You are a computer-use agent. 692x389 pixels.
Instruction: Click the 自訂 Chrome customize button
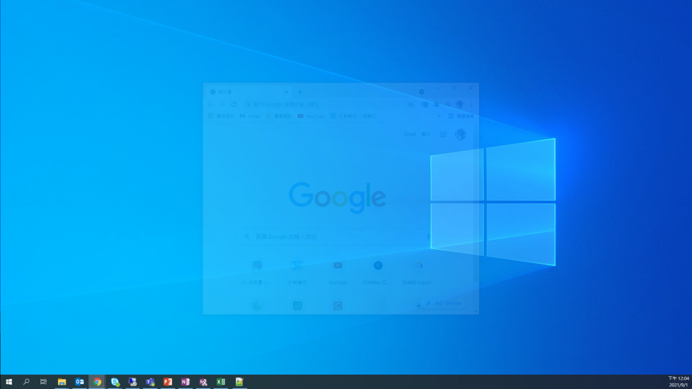point(445,303)
